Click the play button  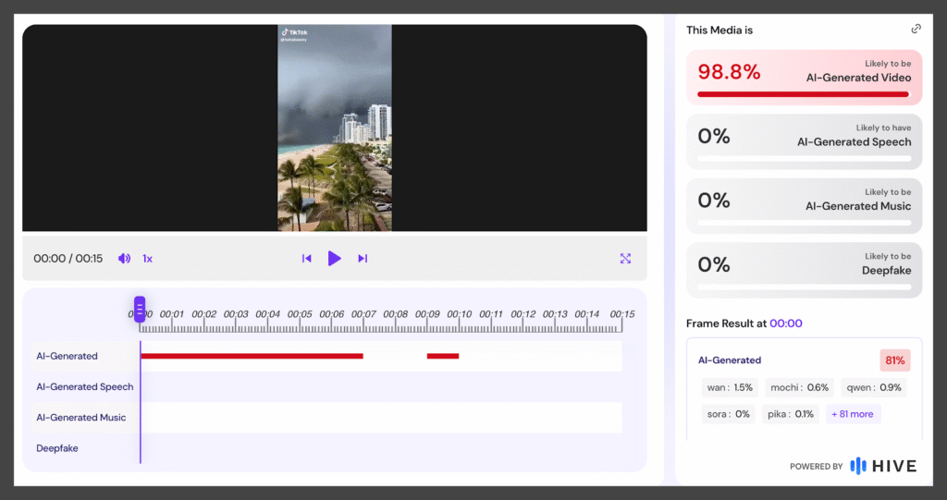pyautogui.click(x=335, y=259)
